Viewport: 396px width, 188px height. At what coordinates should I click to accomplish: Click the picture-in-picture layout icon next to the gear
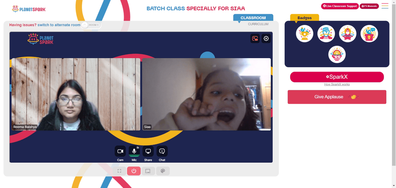[x=255, y=39]
